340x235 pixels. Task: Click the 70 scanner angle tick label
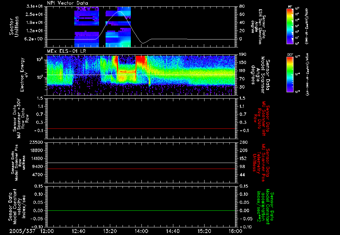pyautogui.click(x=242, y=79)
